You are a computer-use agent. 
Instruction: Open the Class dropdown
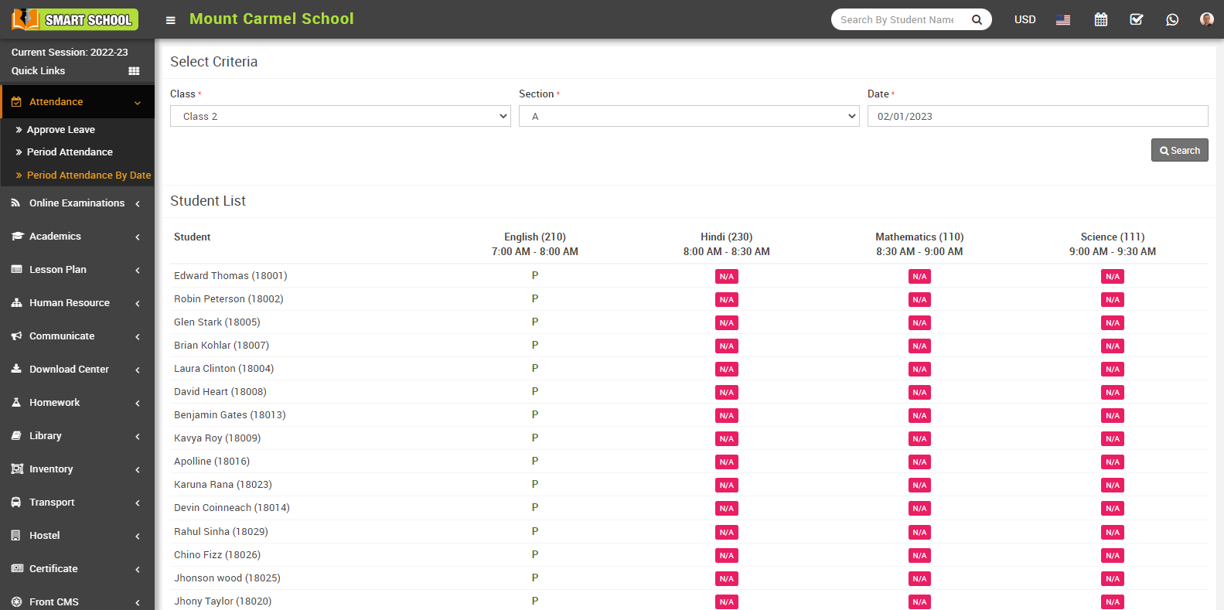339,116
